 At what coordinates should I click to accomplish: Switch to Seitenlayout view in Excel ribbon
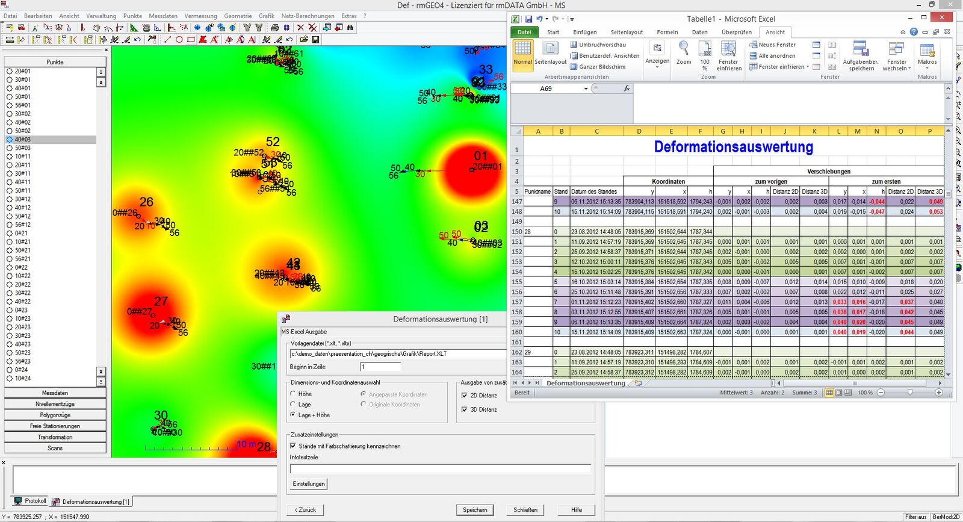point(550,53)
